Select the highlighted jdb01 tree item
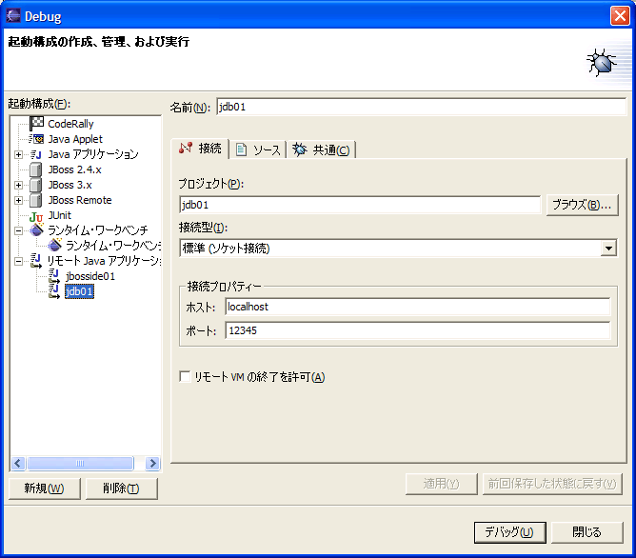 tap(79, 291)
